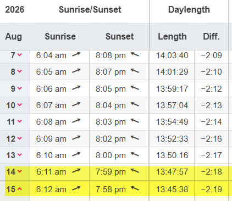Select day 9 in the date column
The height and width of the screenshot is (201, 232).
click(x=13, y=89)
